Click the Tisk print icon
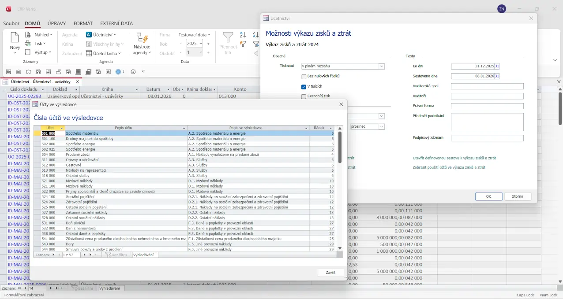 [28, 44]
